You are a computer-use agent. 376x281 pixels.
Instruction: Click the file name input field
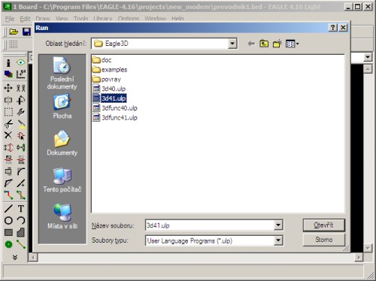(210, 225)
